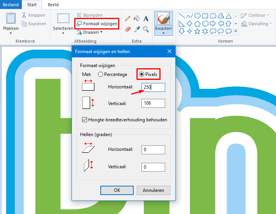
Task: Open the Selecteren dropdown arrow
Action: click(63, 33)
